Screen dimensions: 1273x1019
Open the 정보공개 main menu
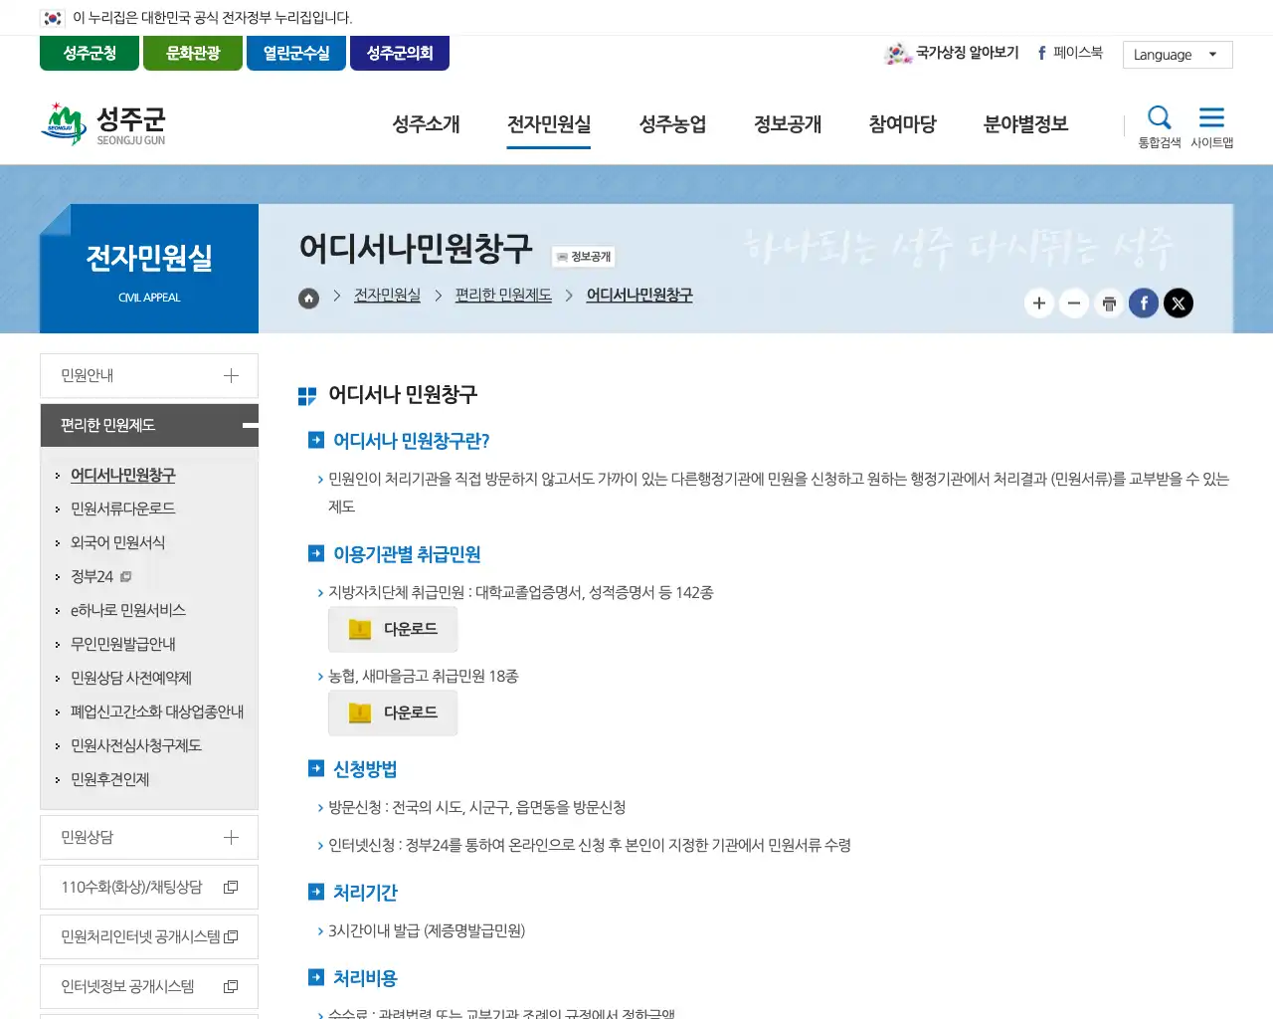point(788,124)
